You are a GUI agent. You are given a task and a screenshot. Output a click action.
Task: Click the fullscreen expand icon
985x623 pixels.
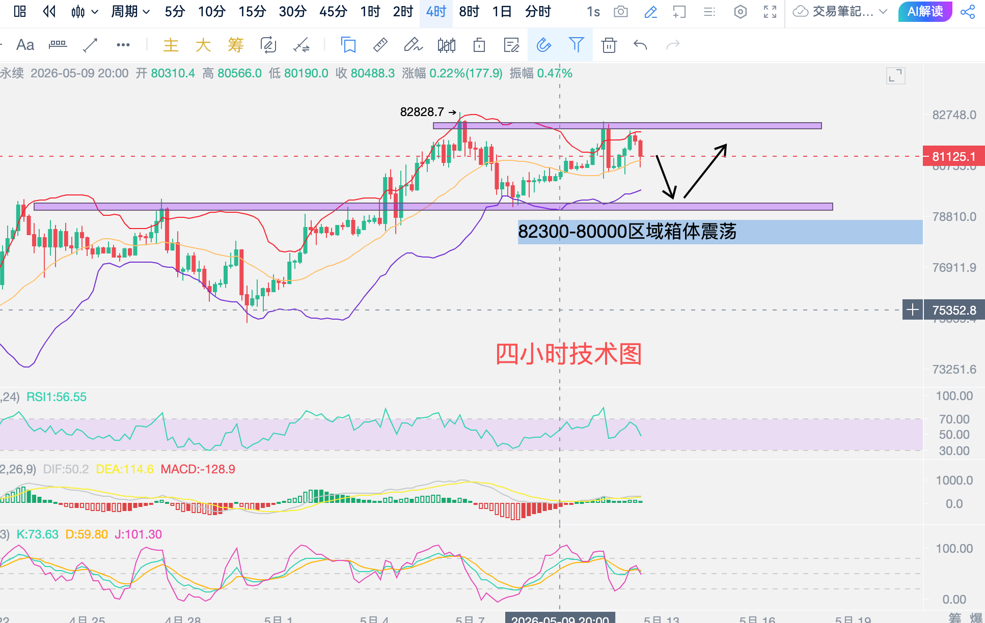tap(770, 12)
